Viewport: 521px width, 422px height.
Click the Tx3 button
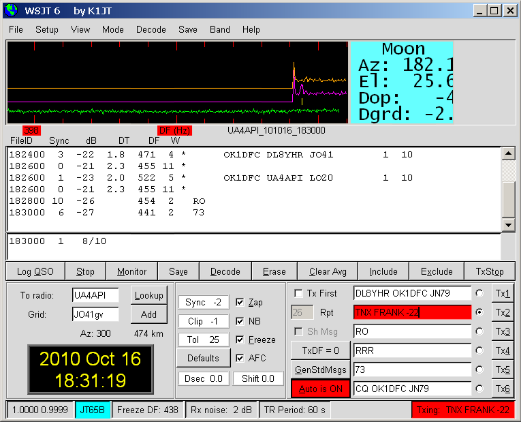click(x=503, y=331)
